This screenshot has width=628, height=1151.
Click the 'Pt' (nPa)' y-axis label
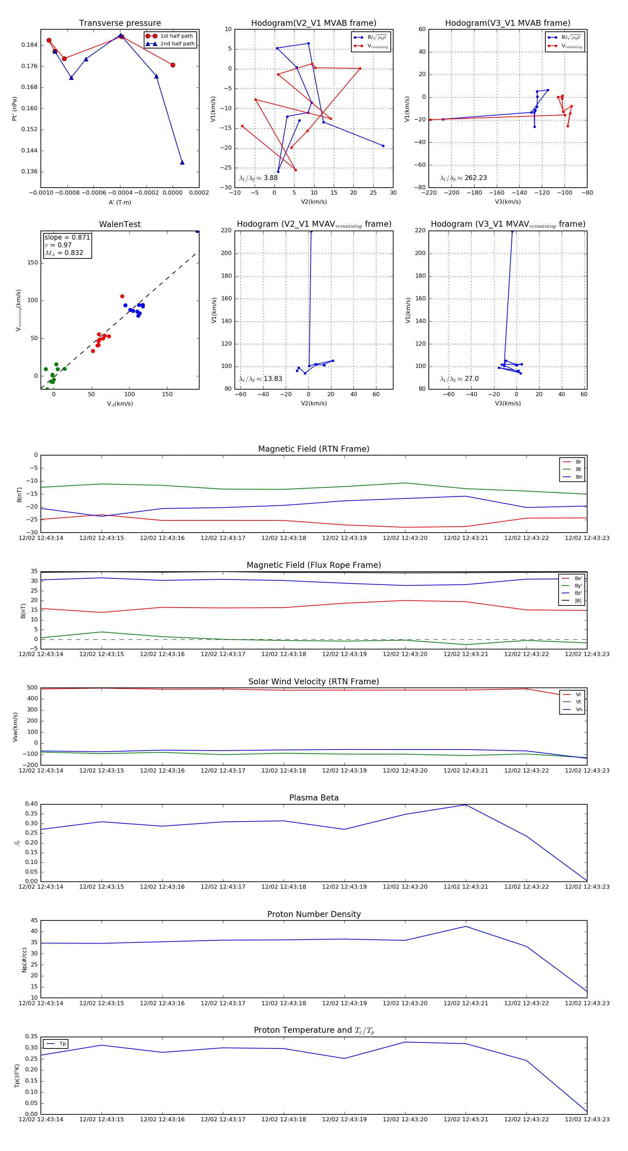click(x=15, y=108)
